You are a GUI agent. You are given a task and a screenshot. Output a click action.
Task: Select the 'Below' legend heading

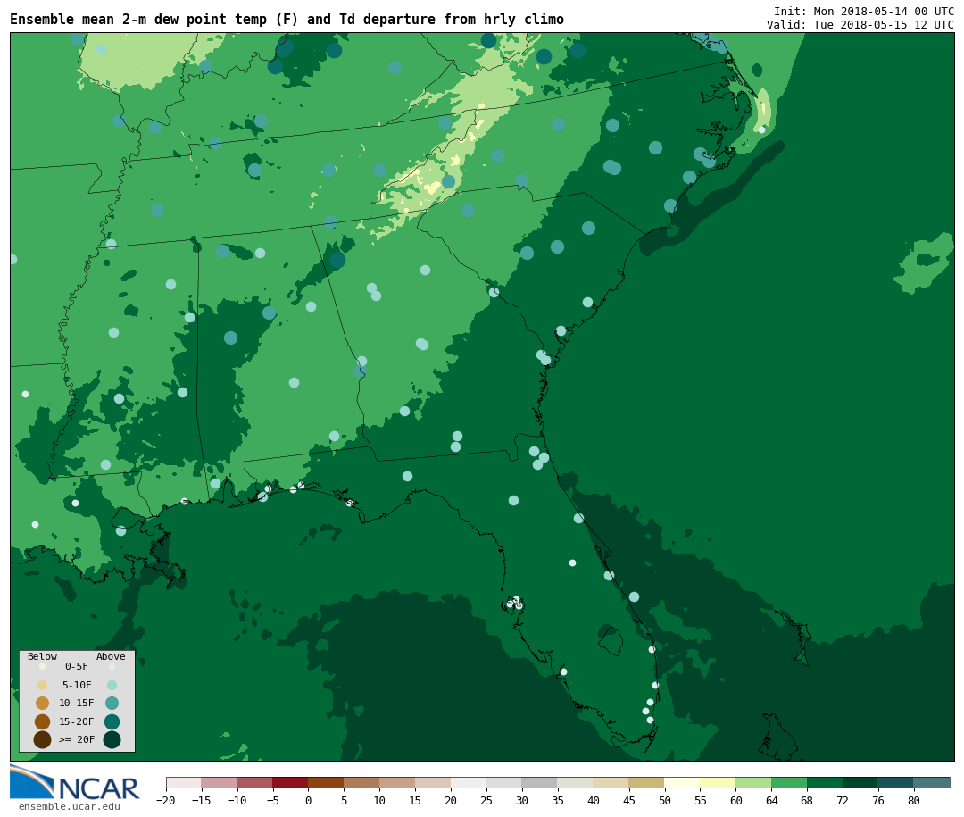click(43, 656)
